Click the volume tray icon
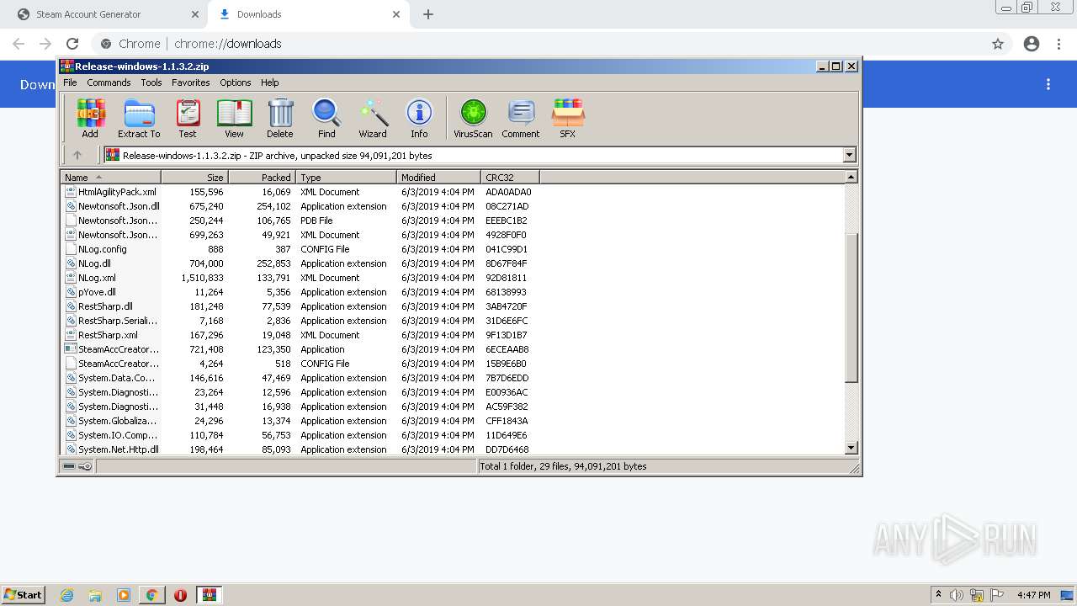The height and width of the screenshot is (606, 1077). coord(957,595)
